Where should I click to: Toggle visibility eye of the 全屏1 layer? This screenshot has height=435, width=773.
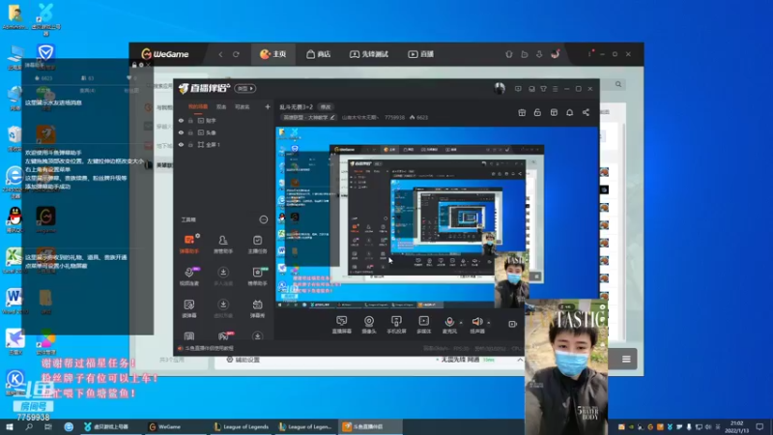[x=181, y=144]
